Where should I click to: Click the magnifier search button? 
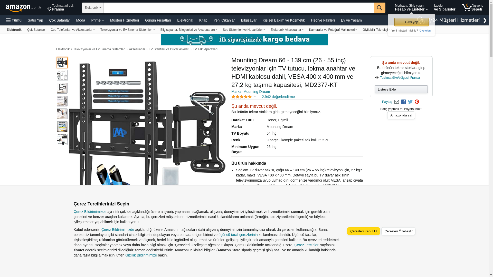380,8
